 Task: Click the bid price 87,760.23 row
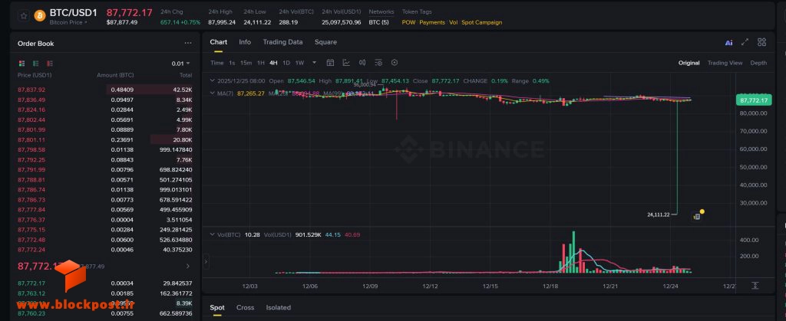[104, 313]
